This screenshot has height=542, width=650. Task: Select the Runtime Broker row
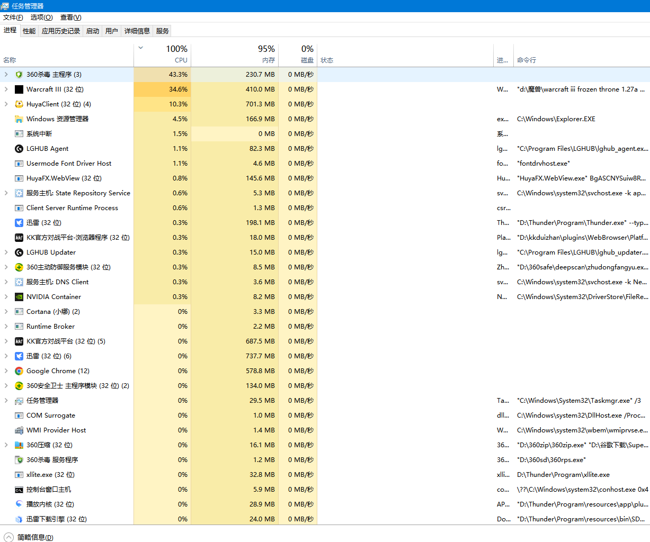click(x=325, y=327)
